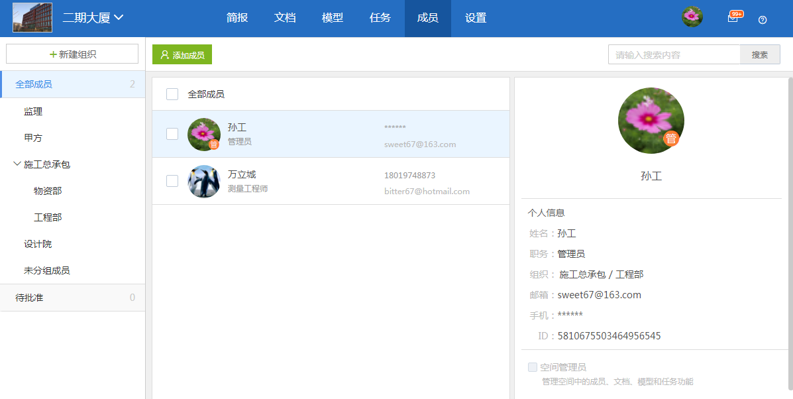Click the help question mark icon
The width and height of the screenshot is (793, 399).
[762, 20]
